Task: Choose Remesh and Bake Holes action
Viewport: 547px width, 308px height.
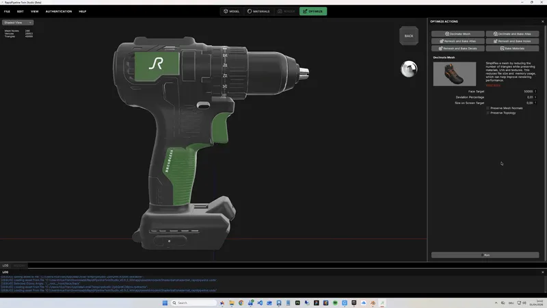Action: pyautogui.click(x=512, y=41)
